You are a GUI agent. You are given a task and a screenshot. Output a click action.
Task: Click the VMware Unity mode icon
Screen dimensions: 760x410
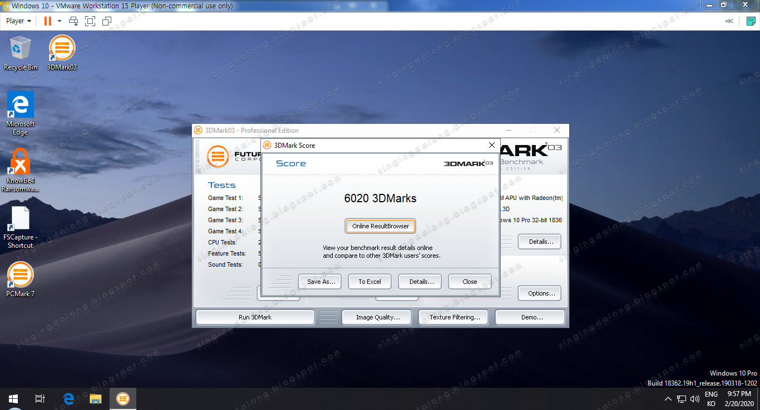[107, 21]
